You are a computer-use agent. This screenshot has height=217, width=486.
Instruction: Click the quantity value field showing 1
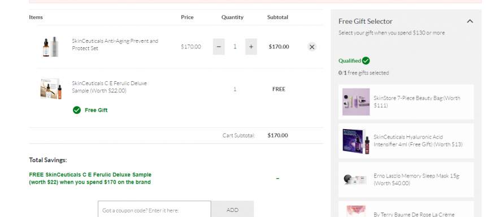[x=235, y=47]
